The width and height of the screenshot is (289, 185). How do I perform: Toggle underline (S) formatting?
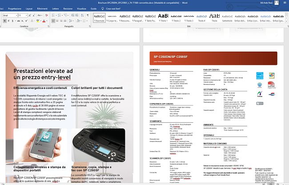[x=12, y=21]
